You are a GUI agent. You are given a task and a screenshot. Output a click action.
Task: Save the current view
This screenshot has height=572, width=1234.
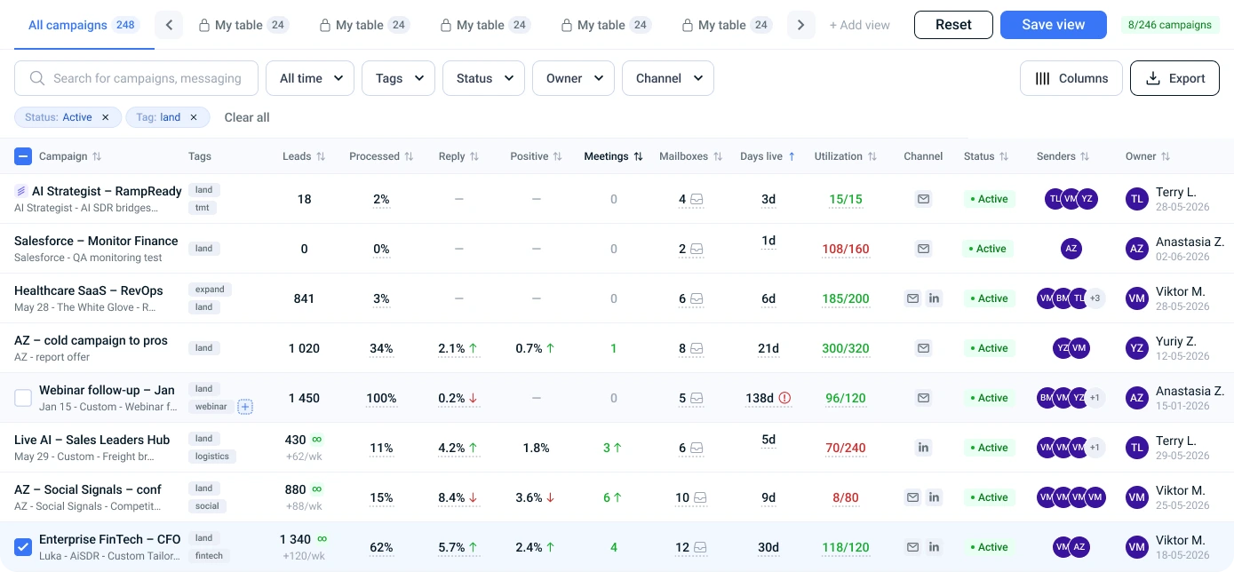(x=1054, y=25)
